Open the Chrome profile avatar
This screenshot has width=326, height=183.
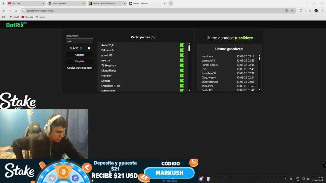point(316,11)
